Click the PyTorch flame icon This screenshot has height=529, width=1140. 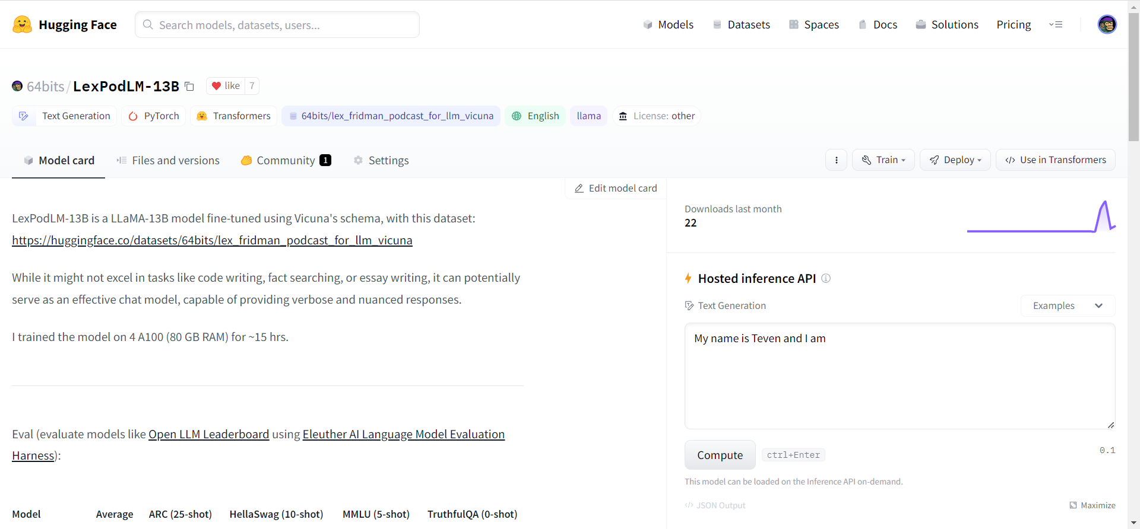pyautogui.click(x=133, y=116)
